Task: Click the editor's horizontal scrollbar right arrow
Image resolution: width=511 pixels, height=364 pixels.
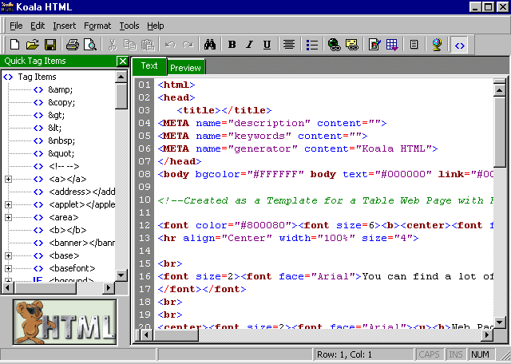Action: point(487,335)
